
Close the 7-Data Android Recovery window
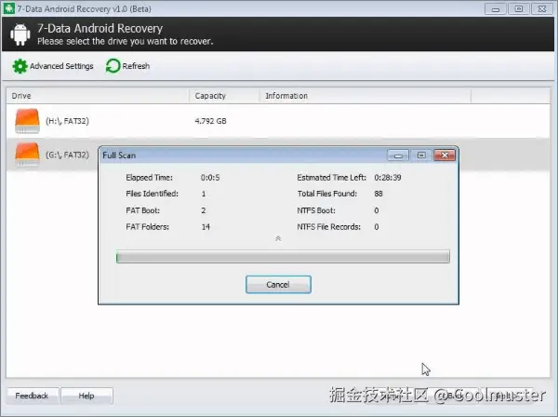(x=542, y=9)
